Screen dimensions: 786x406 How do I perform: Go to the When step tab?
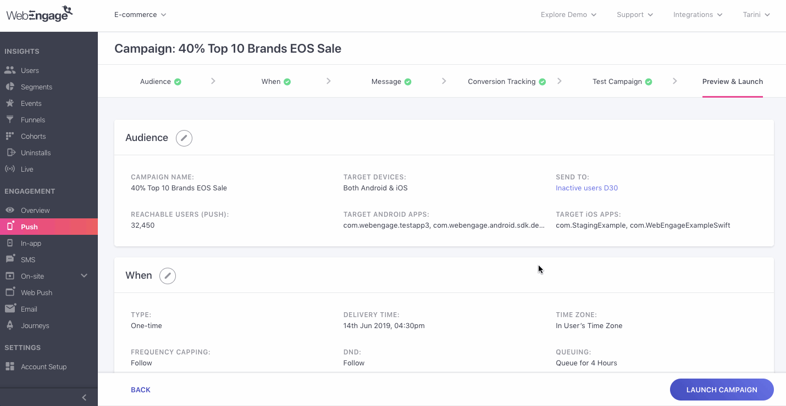point(276,81)
